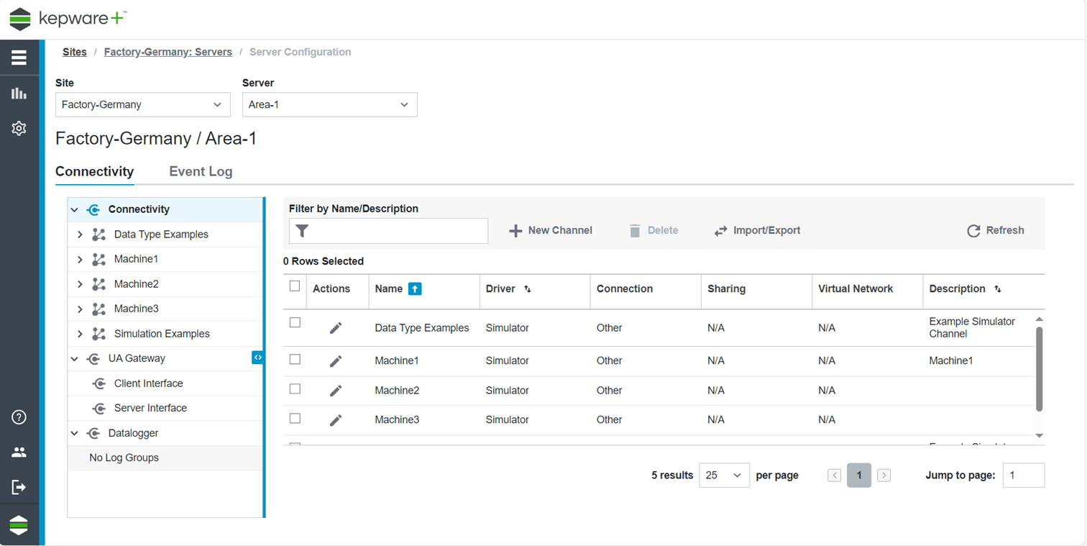Collapse the UA Gateway tree node
The image size is (1087, 546).
tap(74, 358)
